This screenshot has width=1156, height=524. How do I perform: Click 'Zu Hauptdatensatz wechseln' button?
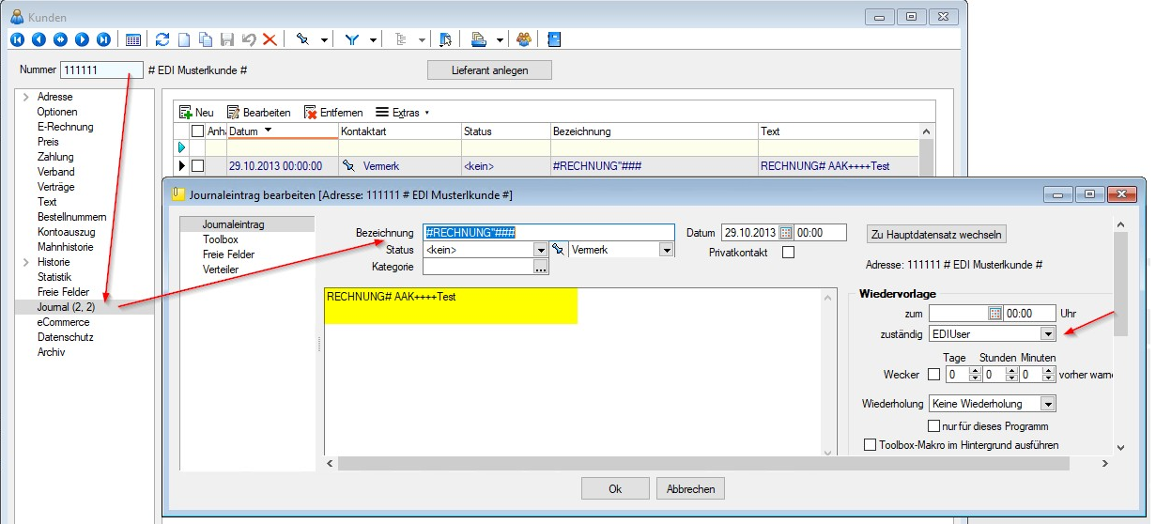pos(935,234)
